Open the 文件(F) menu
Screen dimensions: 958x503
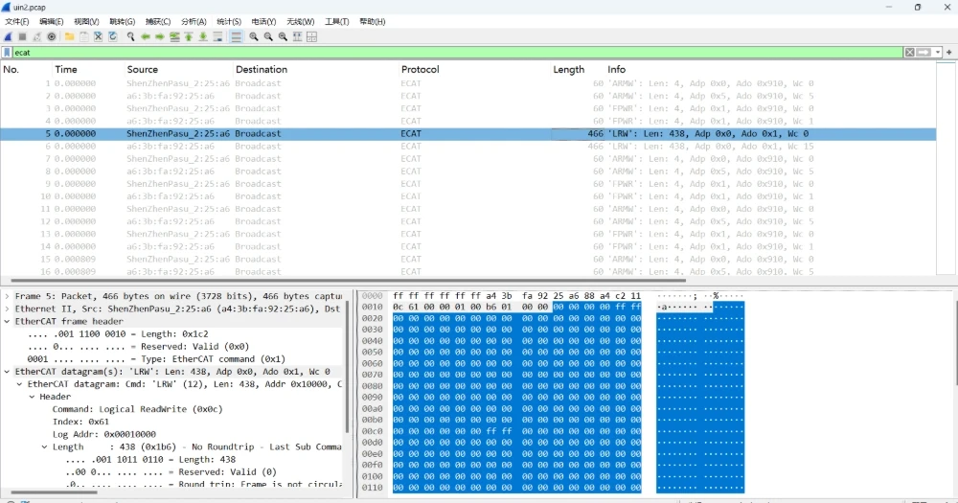pos(17,21)
